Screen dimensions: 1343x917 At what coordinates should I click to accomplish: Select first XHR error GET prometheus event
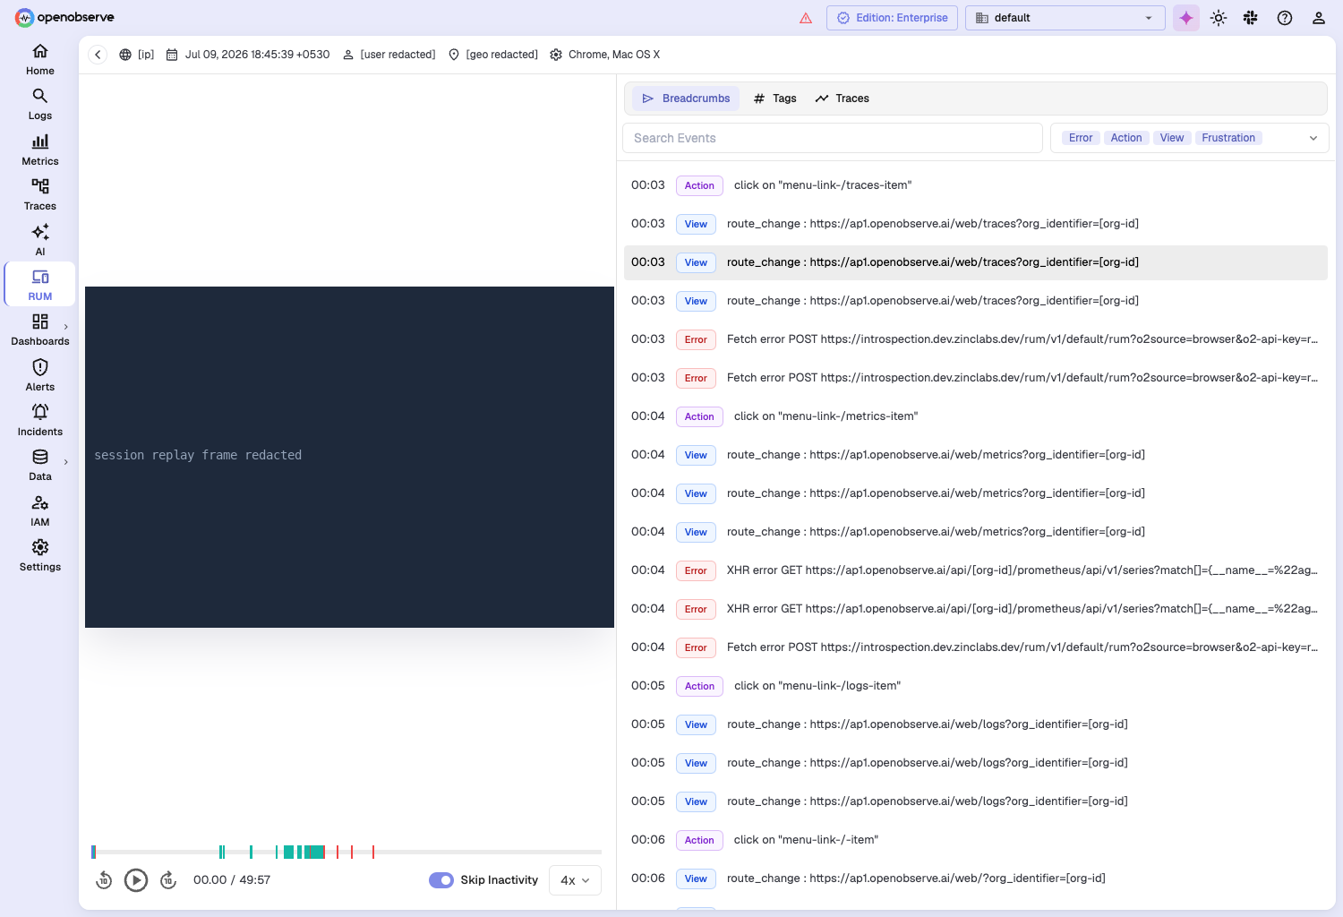coord(976,570)
